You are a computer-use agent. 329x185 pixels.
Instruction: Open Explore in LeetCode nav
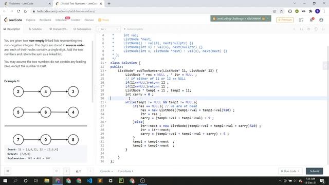coord(31,20)
